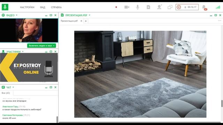Click the green microphone app logo
This screenshot has width=223, height=125.
tap(5, 7)
